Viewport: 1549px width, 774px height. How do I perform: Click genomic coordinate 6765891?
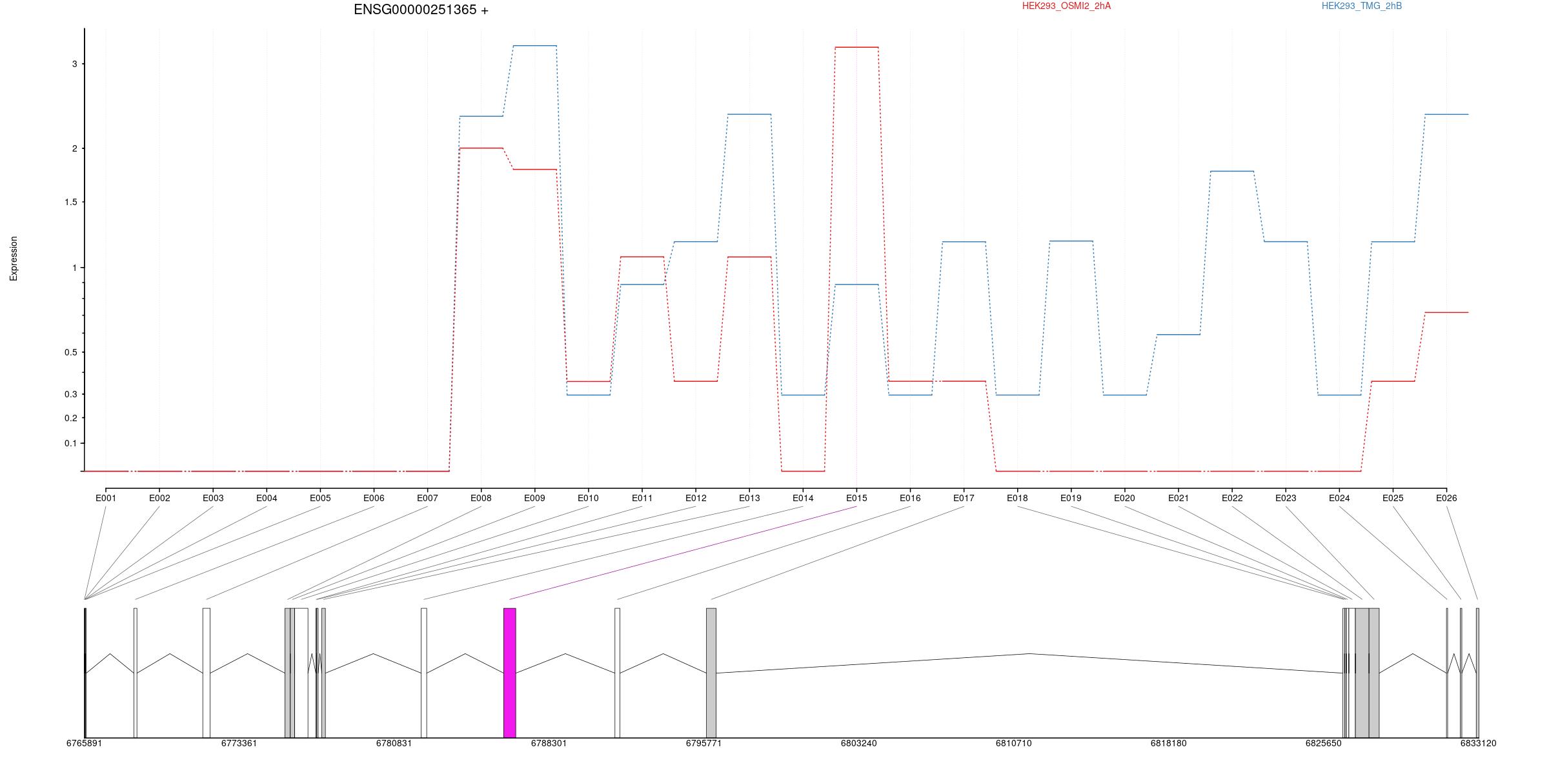84,743
